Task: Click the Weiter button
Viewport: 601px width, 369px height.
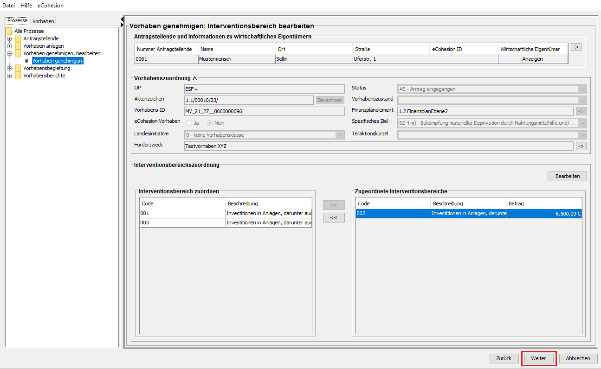Action: (x=538, y=358)
